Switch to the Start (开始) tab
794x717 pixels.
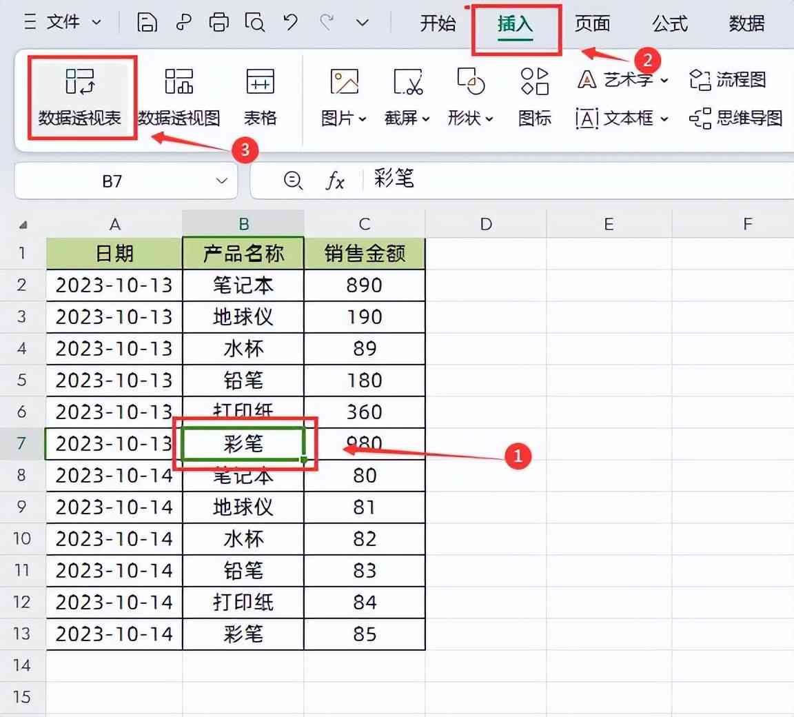coord(438,23)
